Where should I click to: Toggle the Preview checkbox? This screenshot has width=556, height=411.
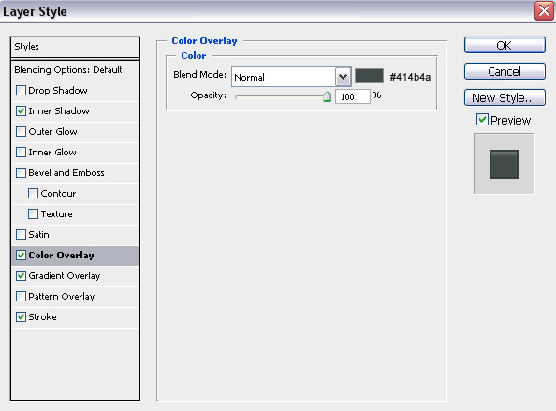(482, 120)
